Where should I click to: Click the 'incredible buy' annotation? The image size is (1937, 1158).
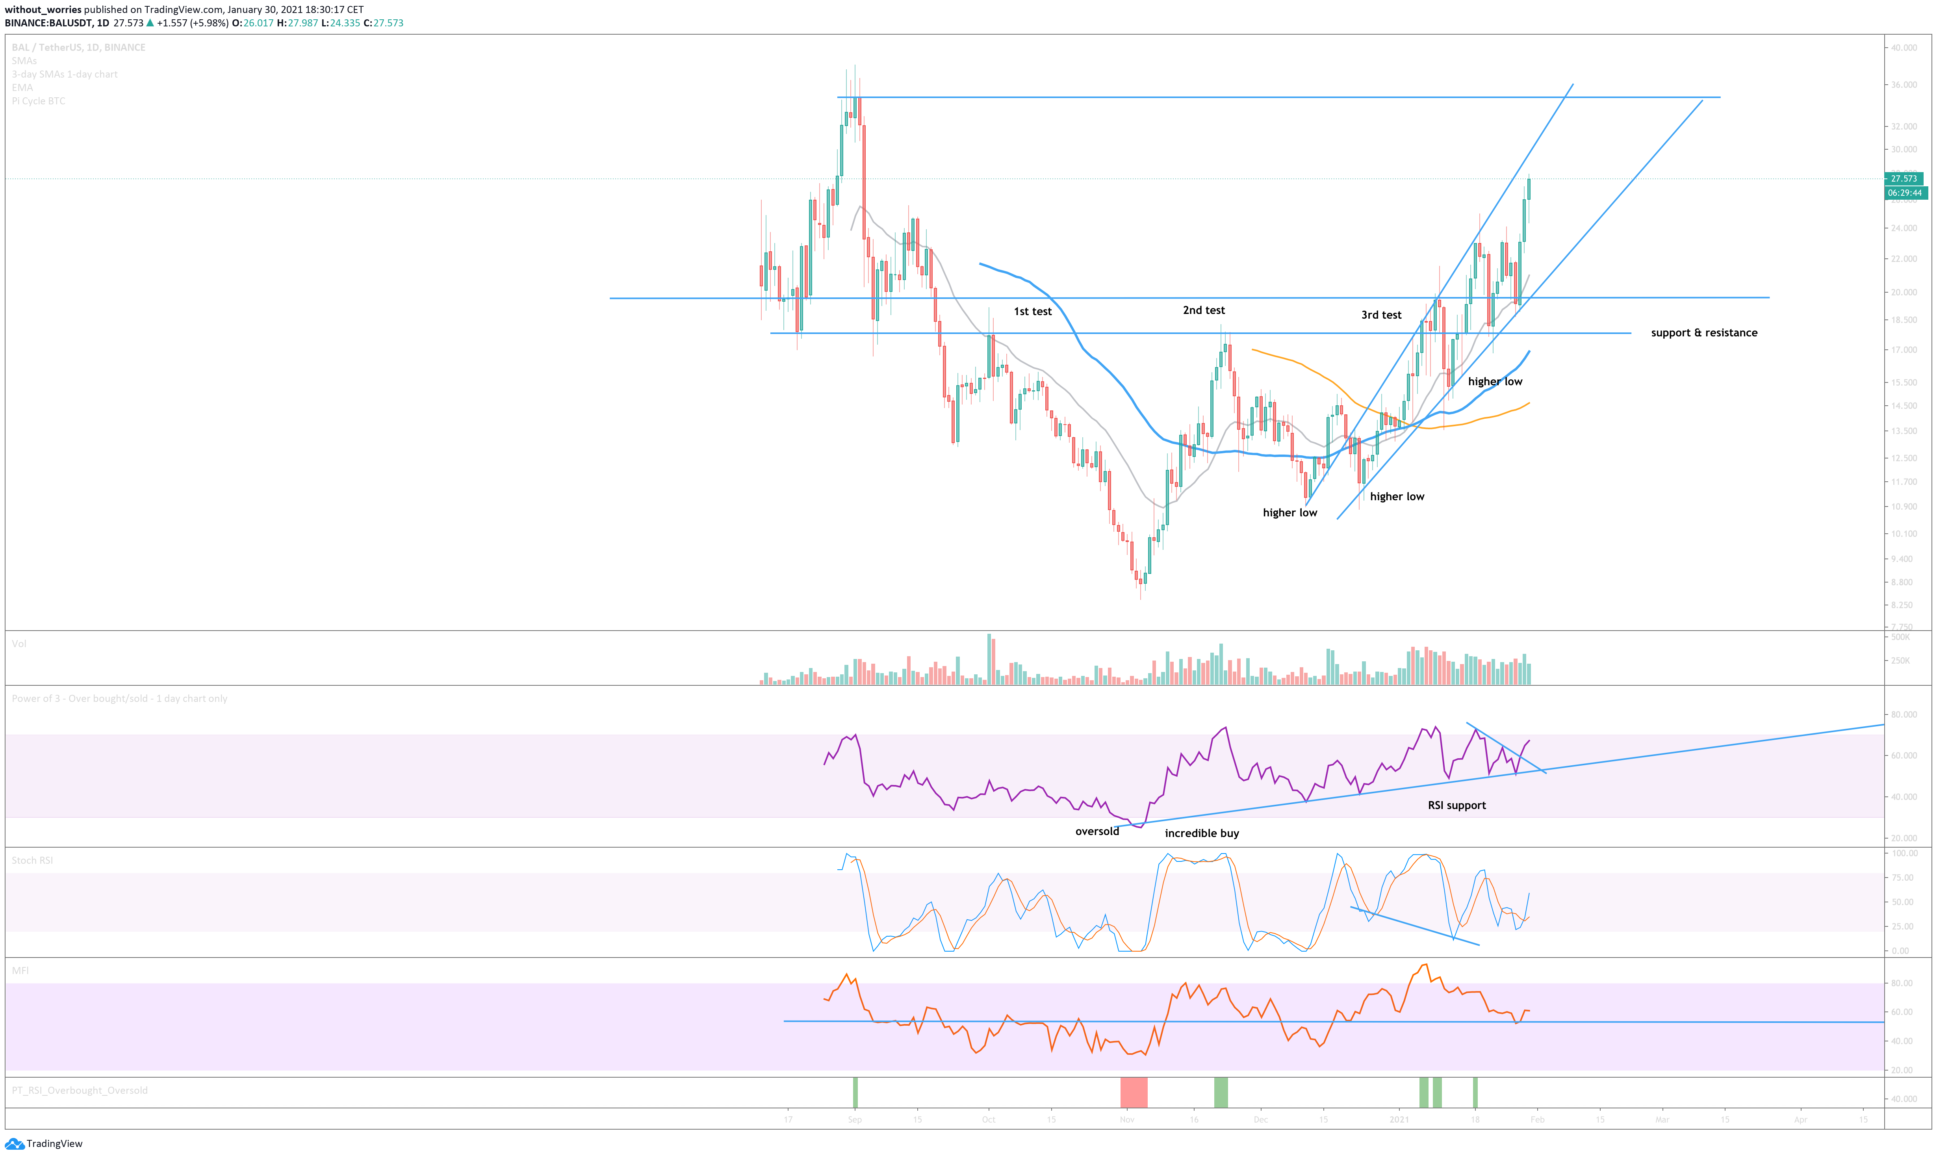pyautogui.click(x=1201, y=833)
